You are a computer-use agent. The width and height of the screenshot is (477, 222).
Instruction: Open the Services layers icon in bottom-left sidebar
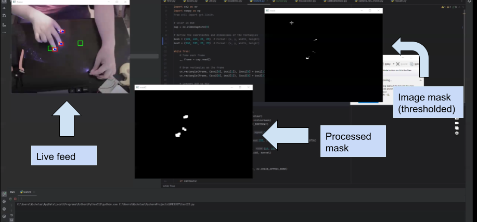pos(4,209)
